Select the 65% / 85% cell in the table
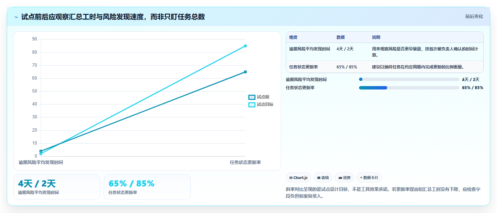The height and width of the screenshot is (213, 497). coord(347,67)
